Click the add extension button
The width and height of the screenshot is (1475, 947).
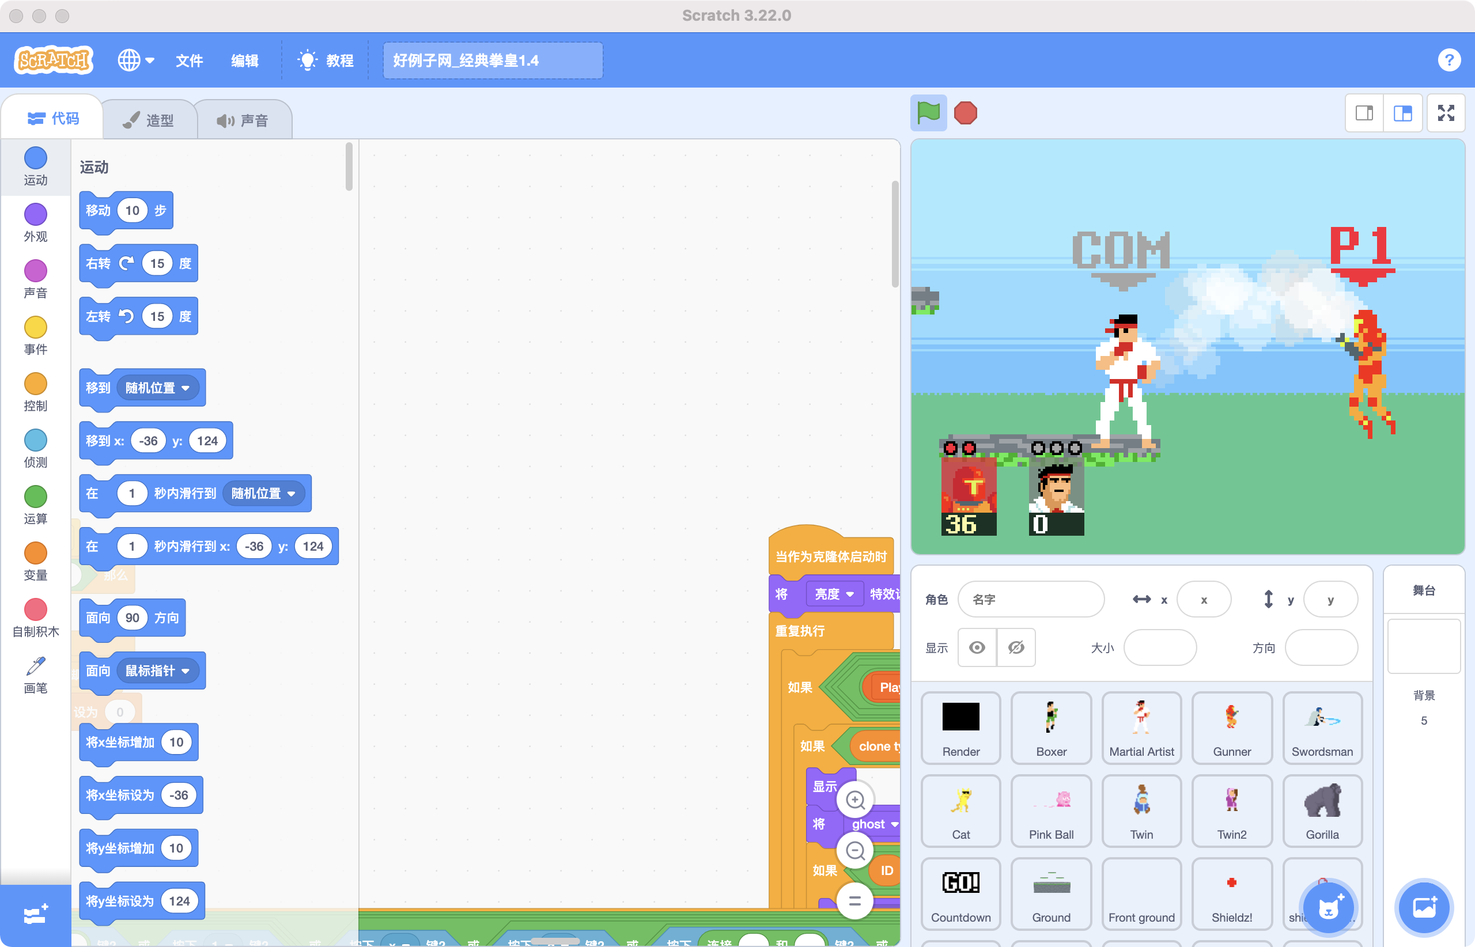[x=36, y=915]
